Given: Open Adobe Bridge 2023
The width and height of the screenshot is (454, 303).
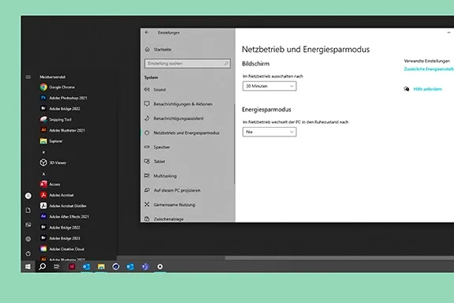Looking at the screenshot, I should pos(60,238).
